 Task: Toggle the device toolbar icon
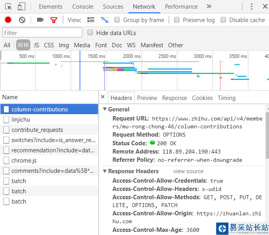21,7
